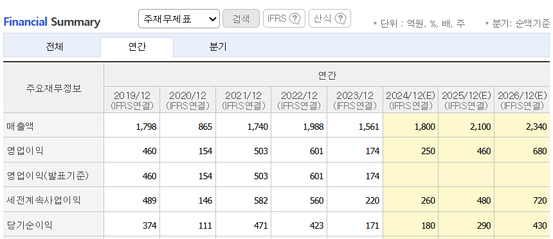Click the 2023/12 column header
This screenshot has width=553, height=239.
355,100
